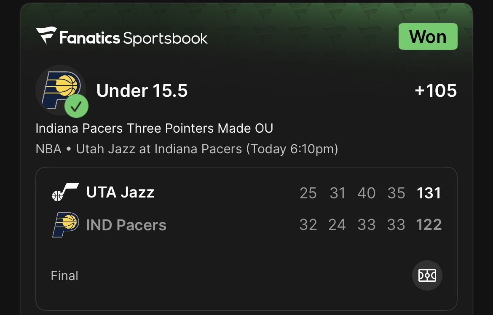The height and width of the screenshot is (315, 493).
Task: Open Indiana Pacers Three Pointers Made OU market
Action: 154,128
